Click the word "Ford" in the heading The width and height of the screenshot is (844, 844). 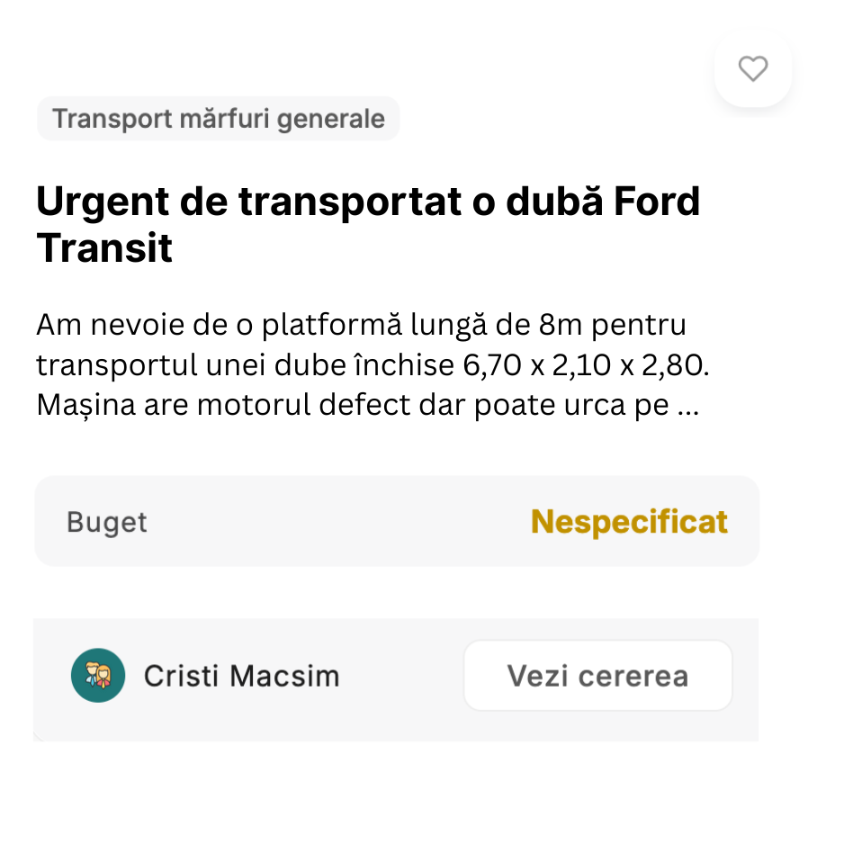pyautogui.click(x=656, y=202)
